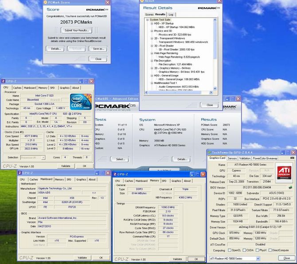Image resolution: width=297 pixels, height=264 pixels.
Task: Click the up arrow of the Result Details scrollbar
Action: 215,20
